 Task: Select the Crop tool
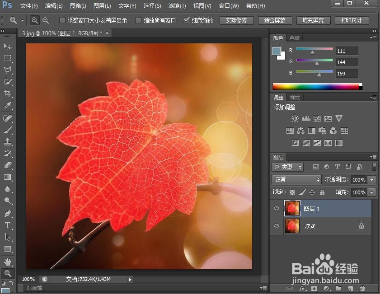click(8, 93)
